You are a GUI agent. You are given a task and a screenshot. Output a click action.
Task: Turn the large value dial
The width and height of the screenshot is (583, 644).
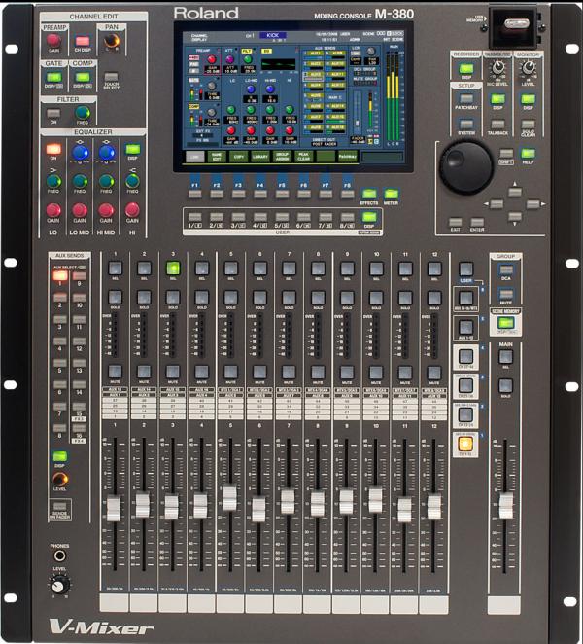click(465, 167)
